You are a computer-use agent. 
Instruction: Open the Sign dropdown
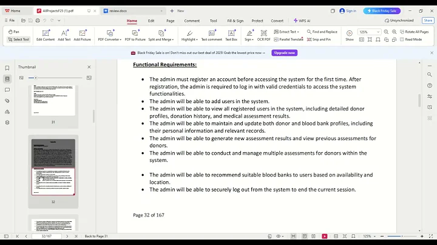click(x=249, y=35)
